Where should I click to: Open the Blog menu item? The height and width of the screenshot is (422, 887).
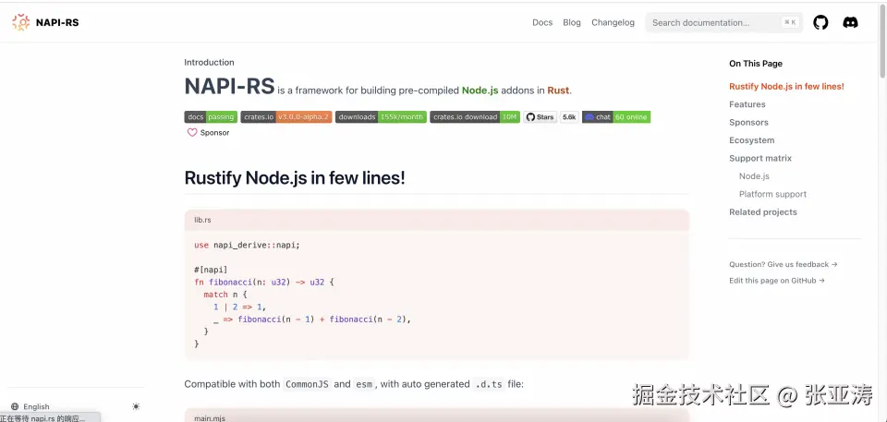572,23
